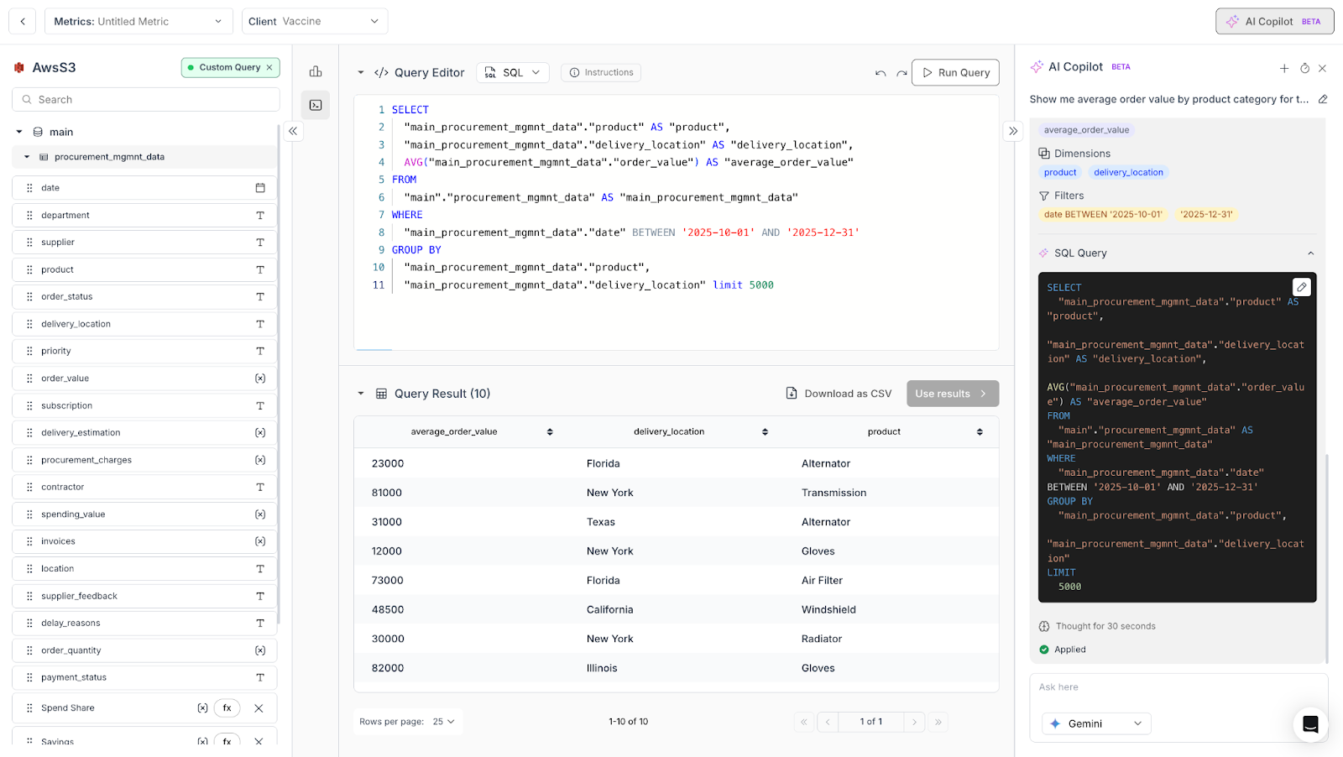Click the average_order_value metric chip

pos(1086,130)
